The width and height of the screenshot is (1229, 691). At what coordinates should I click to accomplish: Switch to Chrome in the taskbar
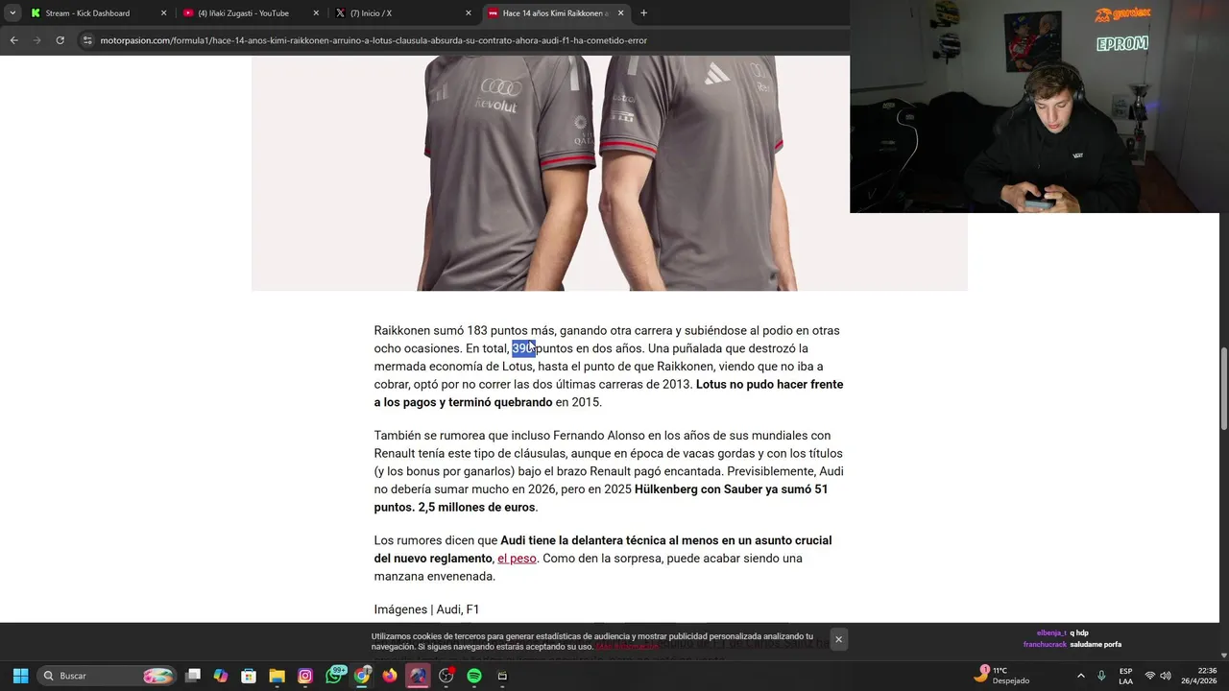coord(362,676)
